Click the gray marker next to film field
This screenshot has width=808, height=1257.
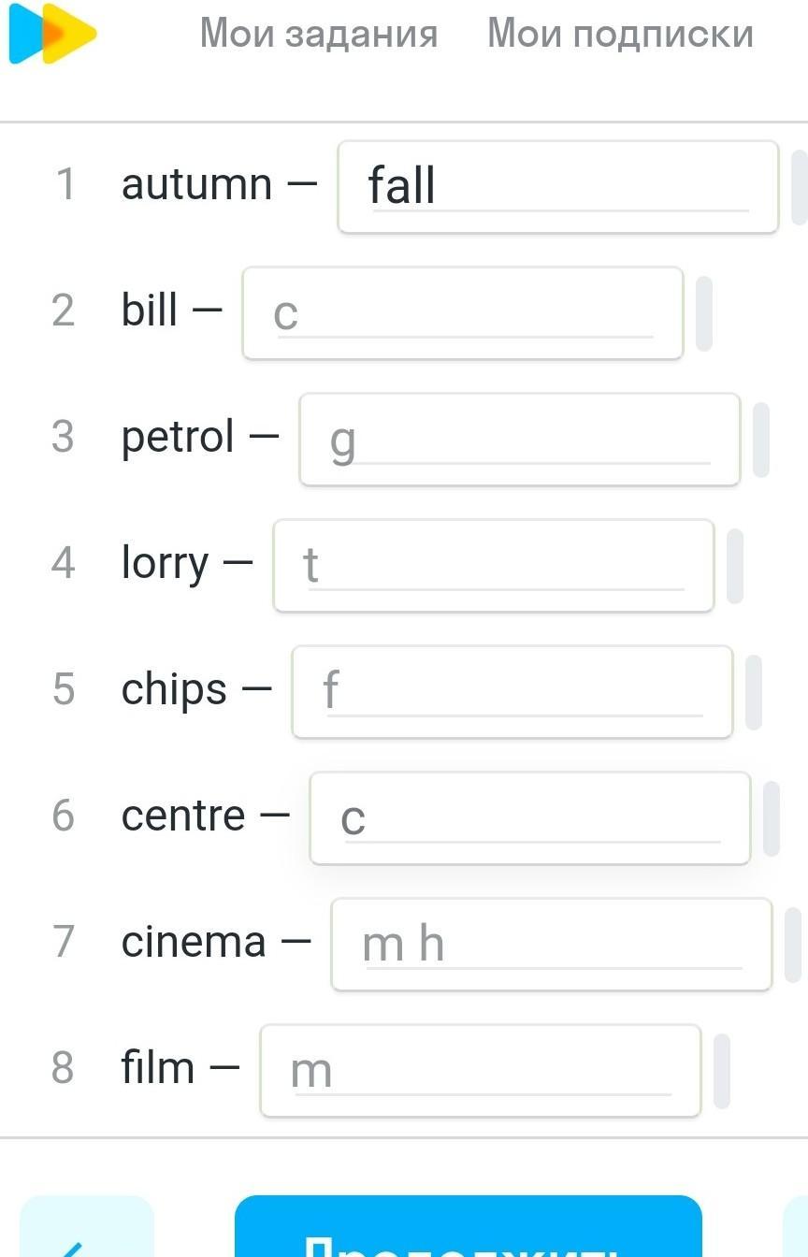722,1071
